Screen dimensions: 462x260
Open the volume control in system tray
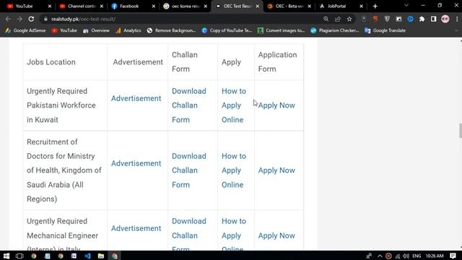pyautogui.click(x=406, y=256)
